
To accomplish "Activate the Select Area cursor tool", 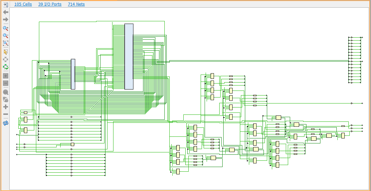I will [x=5, y=52].
